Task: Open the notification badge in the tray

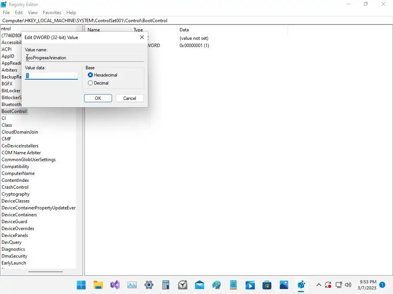Action: (x=382, y=285)
